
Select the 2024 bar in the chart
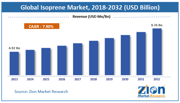(x=30, y=63)
